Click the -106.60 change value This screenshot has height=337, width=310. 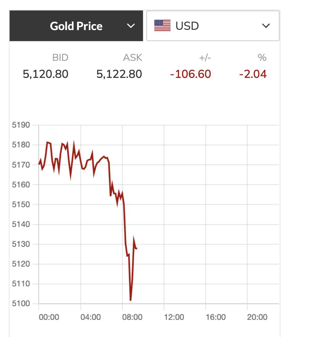point(190,74)
